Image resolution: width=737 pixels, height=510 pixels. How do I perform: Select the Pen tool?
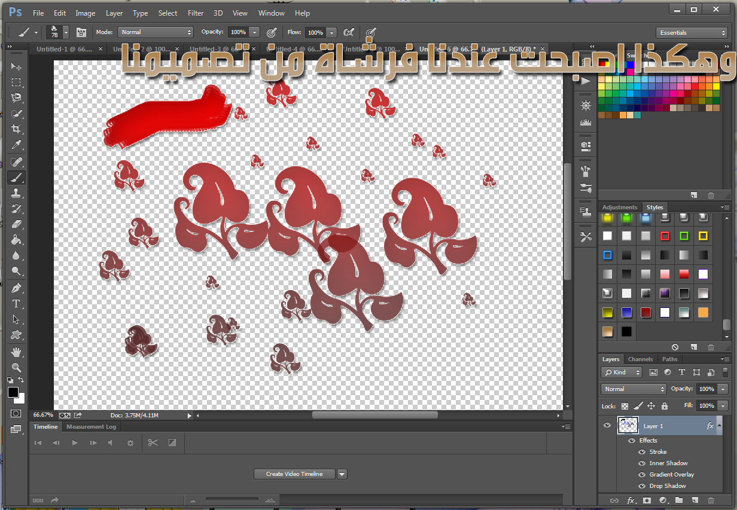[16, 288]
